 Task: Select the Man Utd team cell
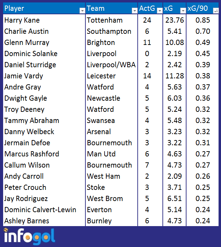click(112, 154)
